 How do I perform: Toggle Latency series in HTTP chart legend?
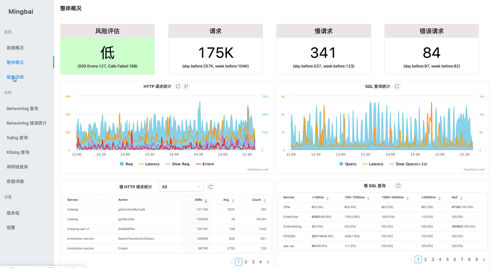pos(149,164)
